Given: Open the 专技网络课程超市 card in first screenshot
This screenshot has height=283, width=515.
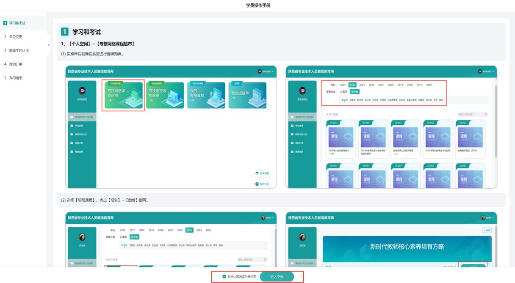Looking at the screenshot, I should click(124, 95).
